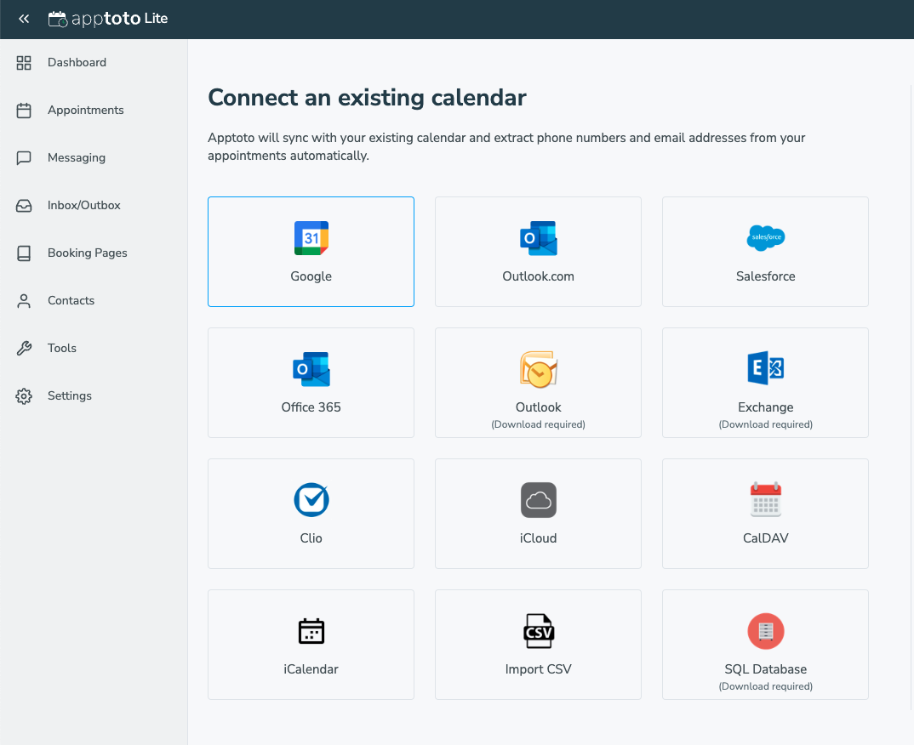914x745 pixels.
Task: Click the Settings gear icon
Action: click(24, 396)
